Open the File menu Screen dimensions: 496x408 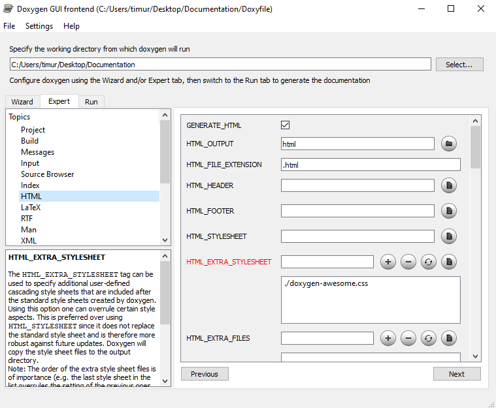pyautogui.click(x=9, y=26)
